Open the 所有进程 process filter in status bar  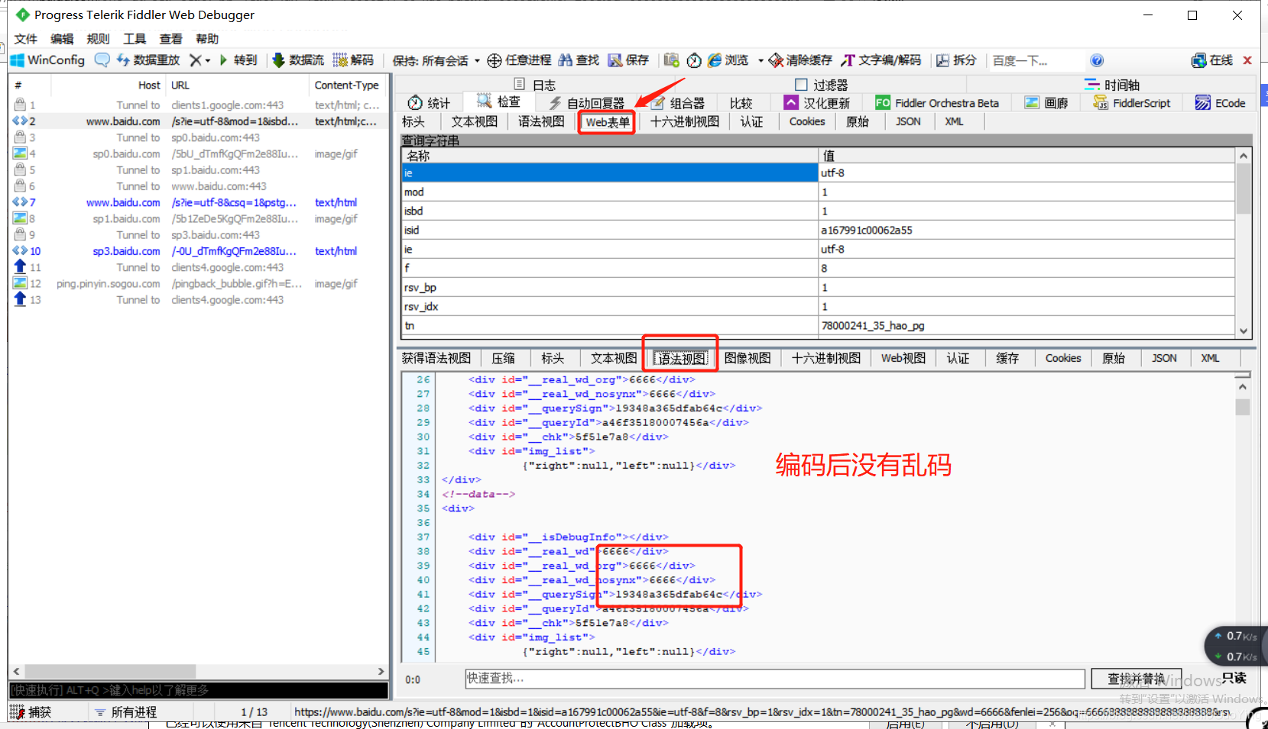[126, 712]
